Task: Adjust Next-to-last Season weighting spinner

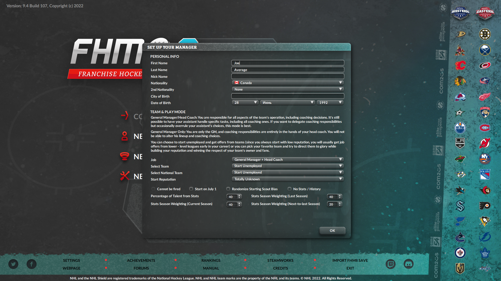Action: 335,204
